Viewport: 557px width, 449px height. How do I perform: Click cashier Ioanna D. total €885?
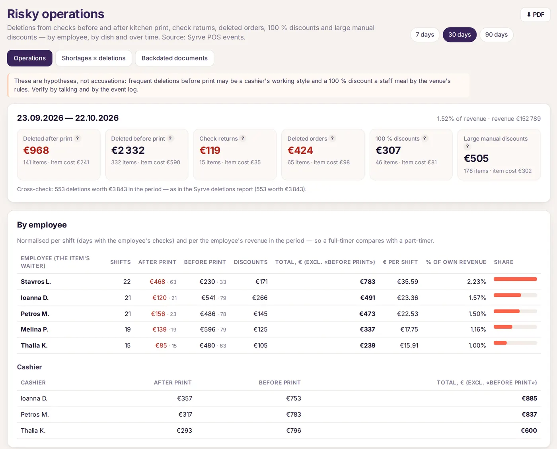(x=529, y=398)
